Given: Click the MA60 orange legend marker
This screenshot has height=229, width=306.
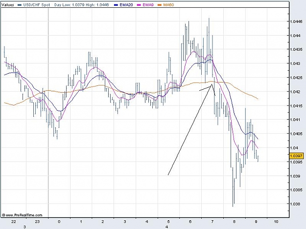Looking at the screenshot, I should click(160, 5).
